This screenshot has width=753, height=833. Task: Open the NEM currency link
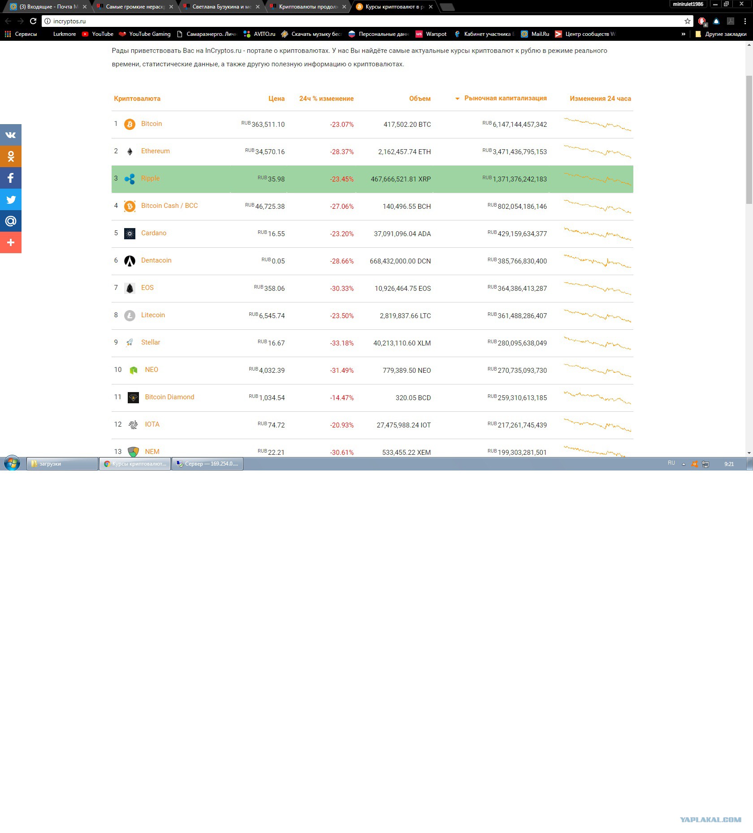tap(152, 452)
